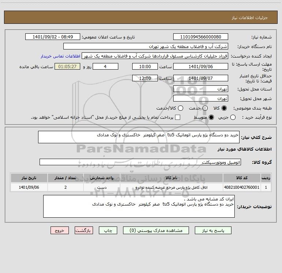Click the announcement date field 1401/09/02 - 08:49
This screenshot has width=282, height=273.
[53, 37]
